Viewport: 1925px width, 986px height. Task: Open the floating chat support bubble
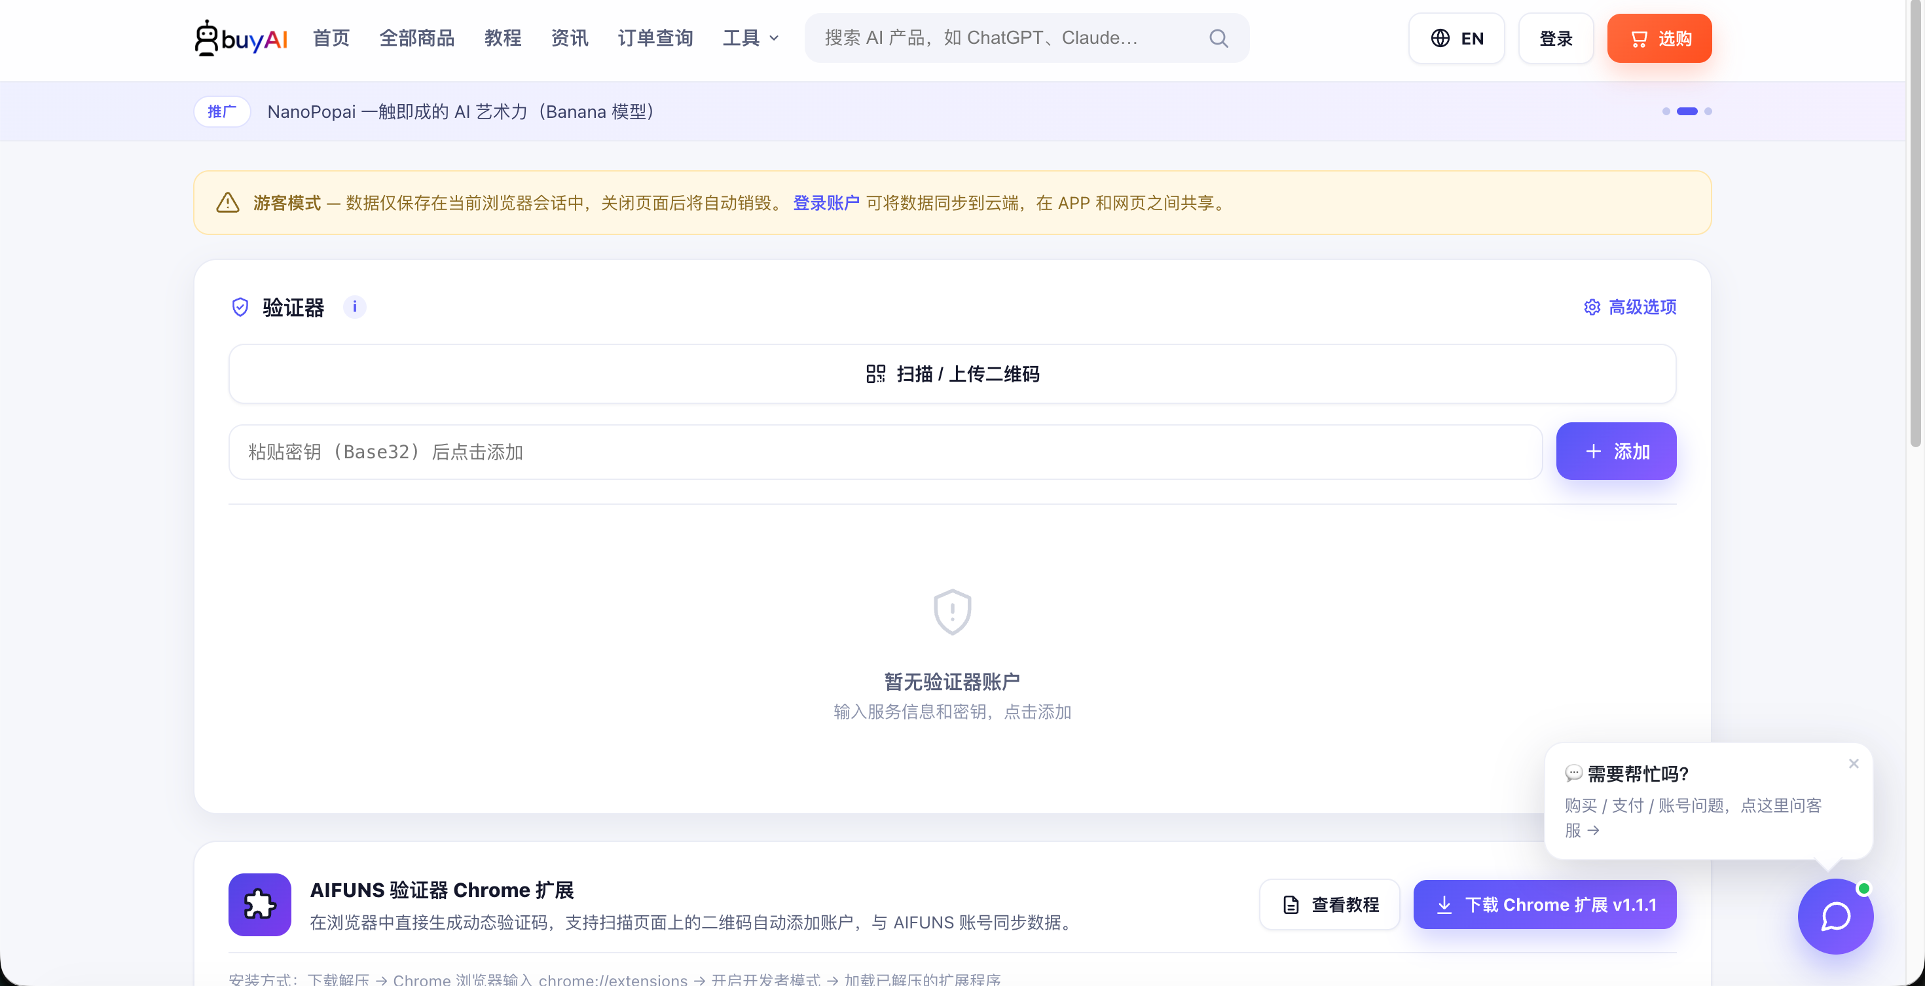(1835, 916)
